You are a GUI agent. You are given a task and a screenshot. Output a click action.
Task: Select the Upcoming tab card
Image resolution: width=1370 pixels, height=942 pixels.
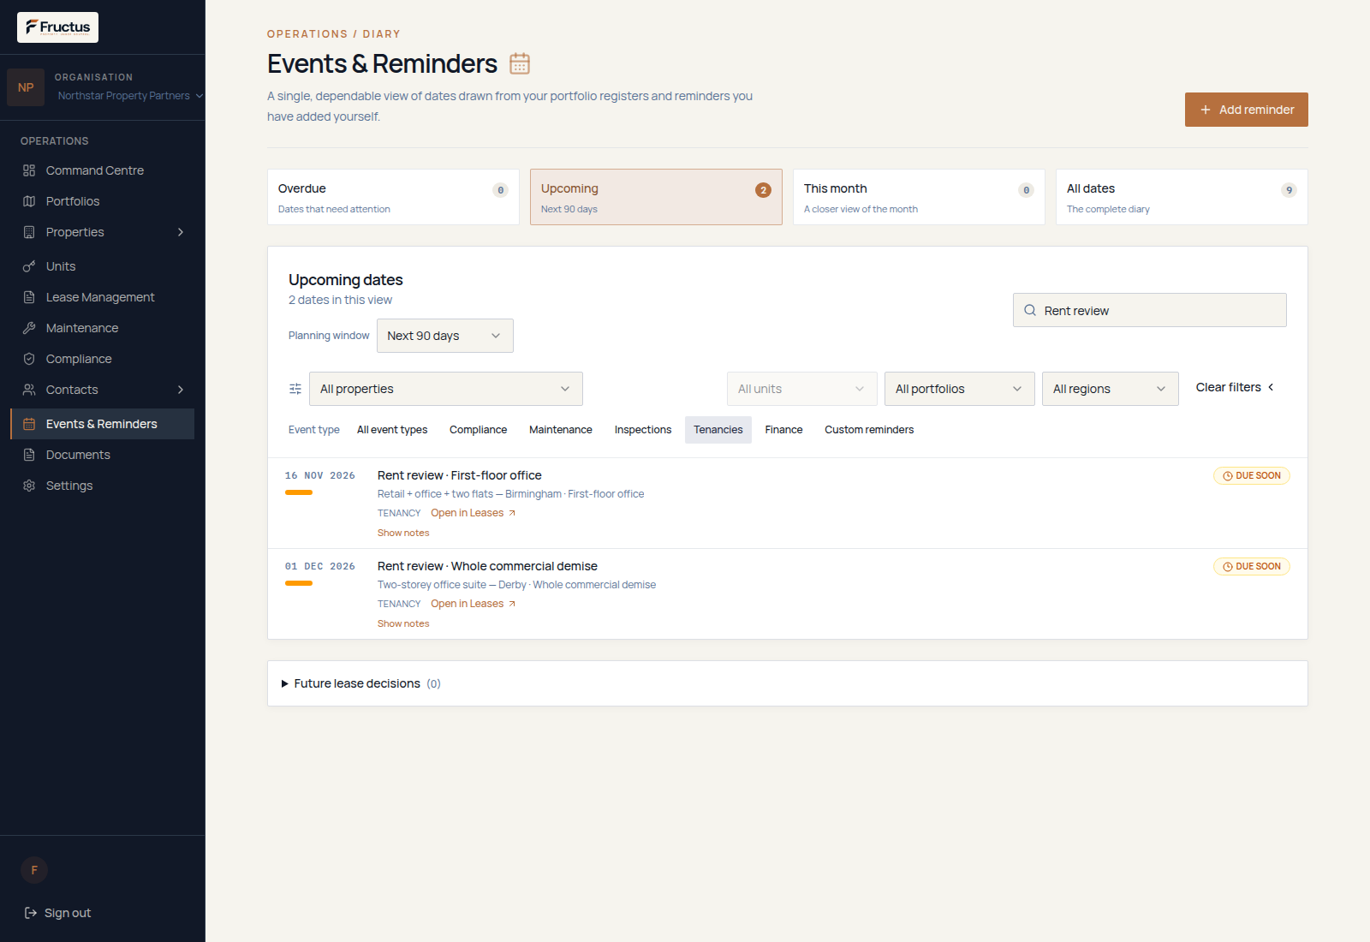[x=656, y=197]
